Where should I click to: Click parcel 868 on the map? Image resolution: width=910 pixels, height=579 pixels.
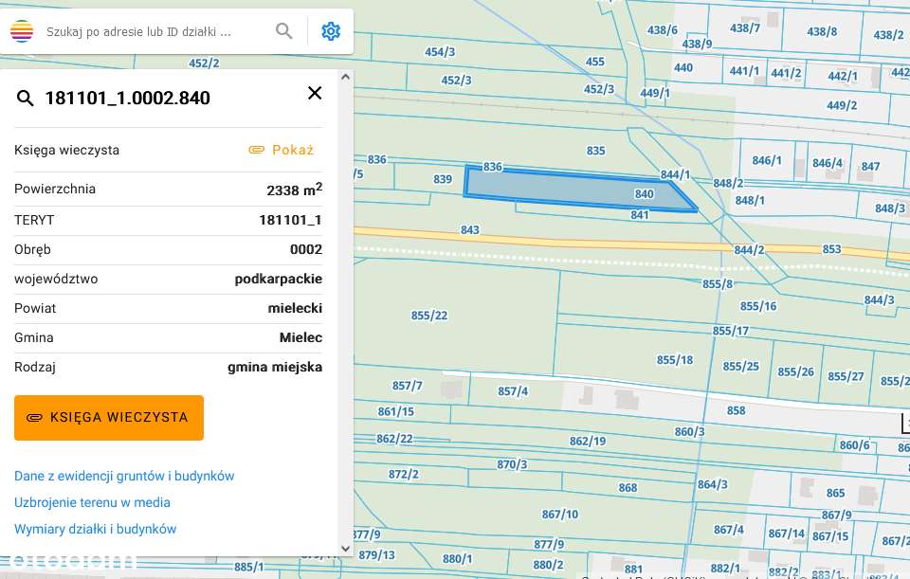click(x=628, y=488)
